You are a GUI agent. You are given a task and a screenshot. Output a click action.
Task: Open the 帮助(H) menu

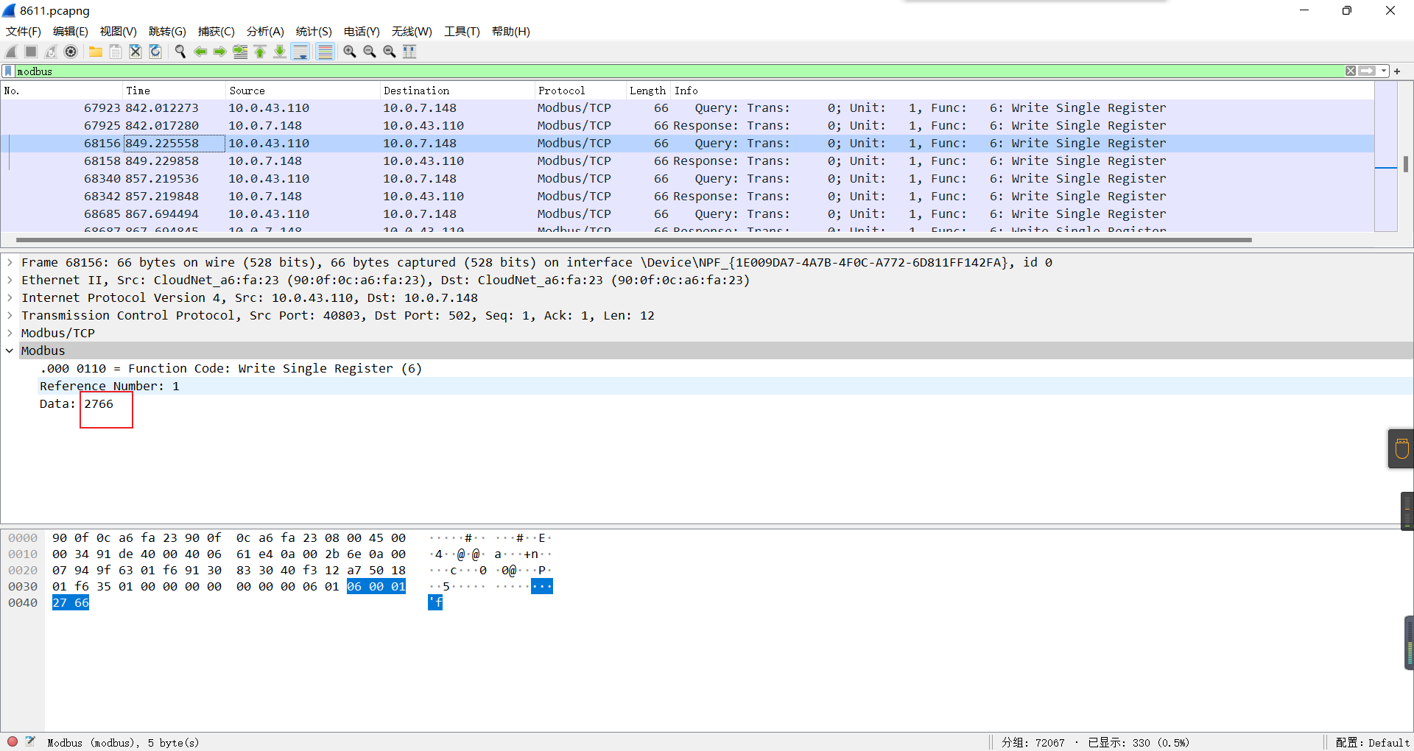pos(511,32)
